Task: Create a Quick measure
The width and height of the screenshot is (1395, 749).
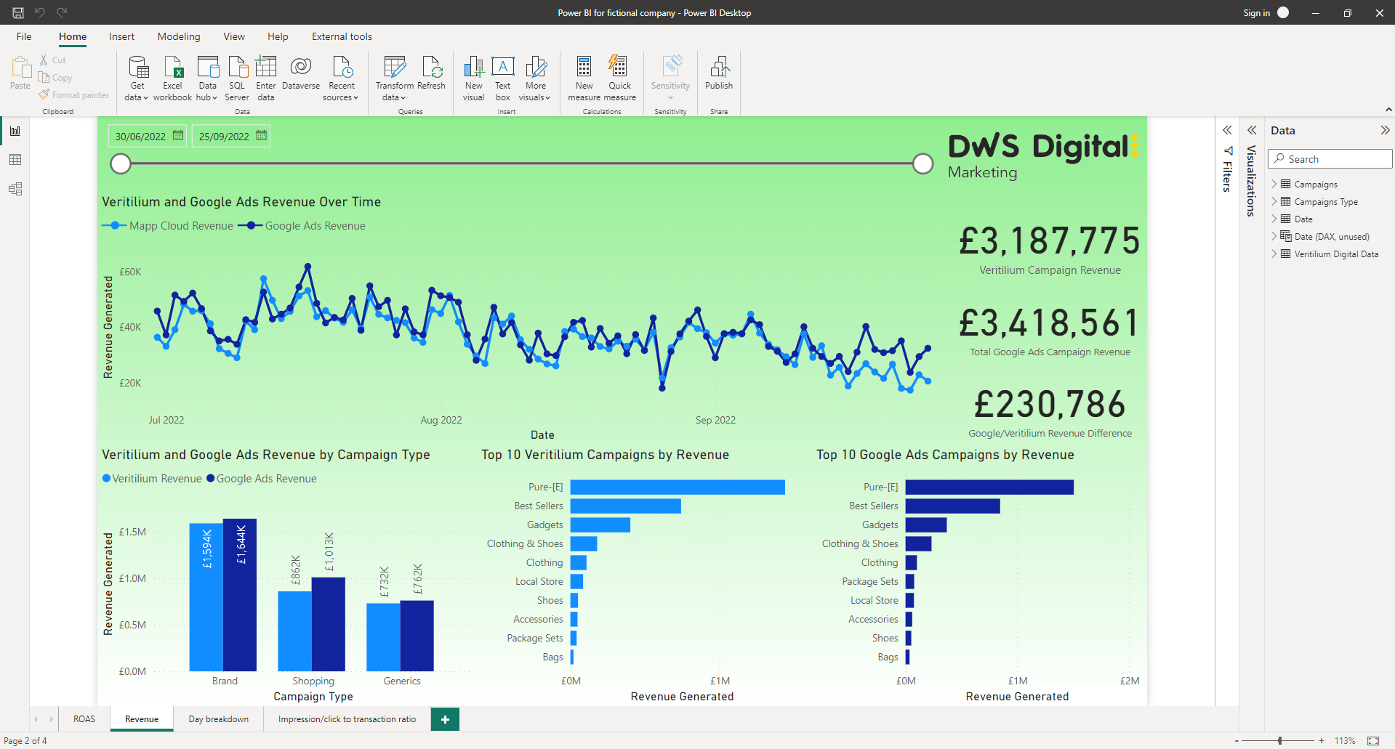Action: 619,68
